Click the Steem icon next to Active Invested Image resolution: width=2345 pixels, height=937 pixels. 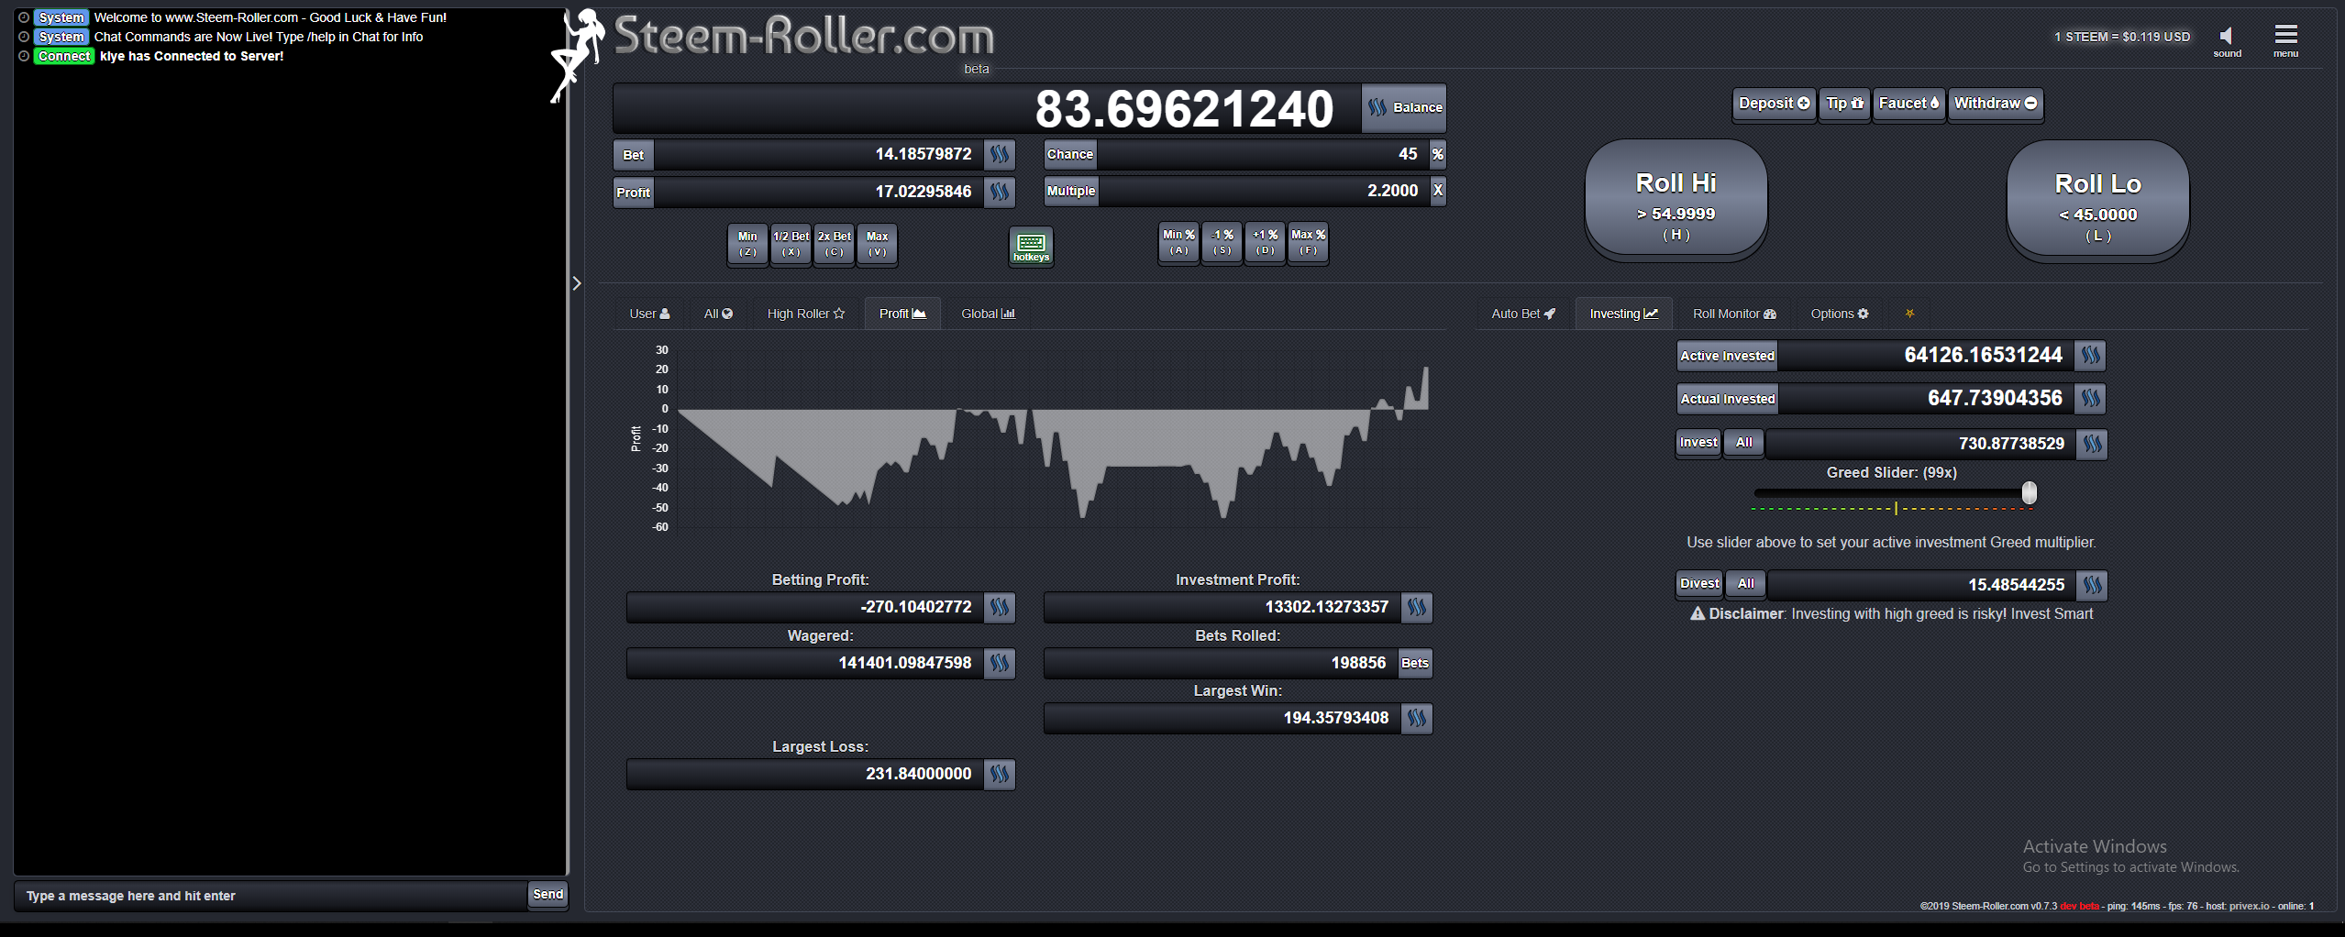click(2091, 356)
